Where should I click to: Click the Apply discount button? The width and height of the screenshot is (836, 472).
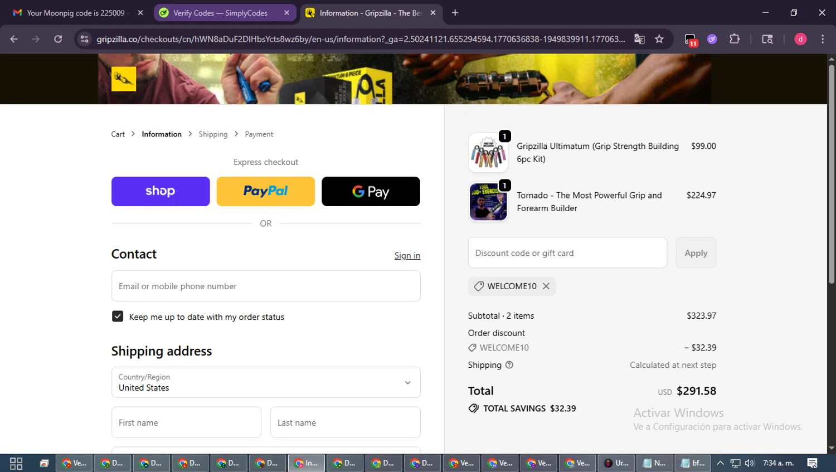696,253
